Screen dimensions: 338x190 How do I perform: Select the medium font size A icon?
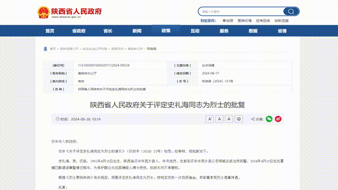(220, 119)
